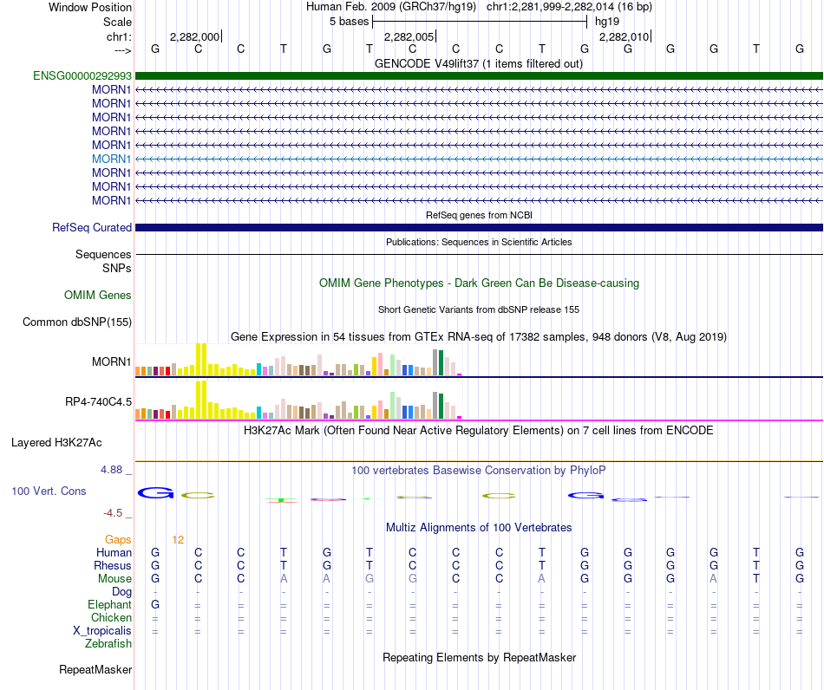This screenshot has height=690, width=824.
Task: Open the OMIM Gene Phenotypes track title
Action: coord(479,283)
